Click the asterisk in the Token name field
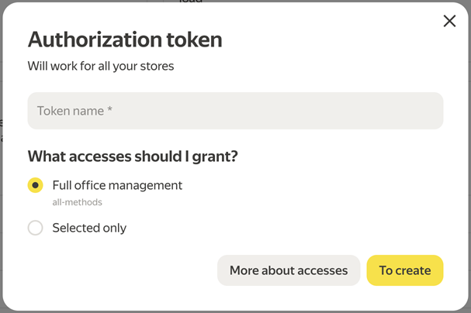 point(110,110)
